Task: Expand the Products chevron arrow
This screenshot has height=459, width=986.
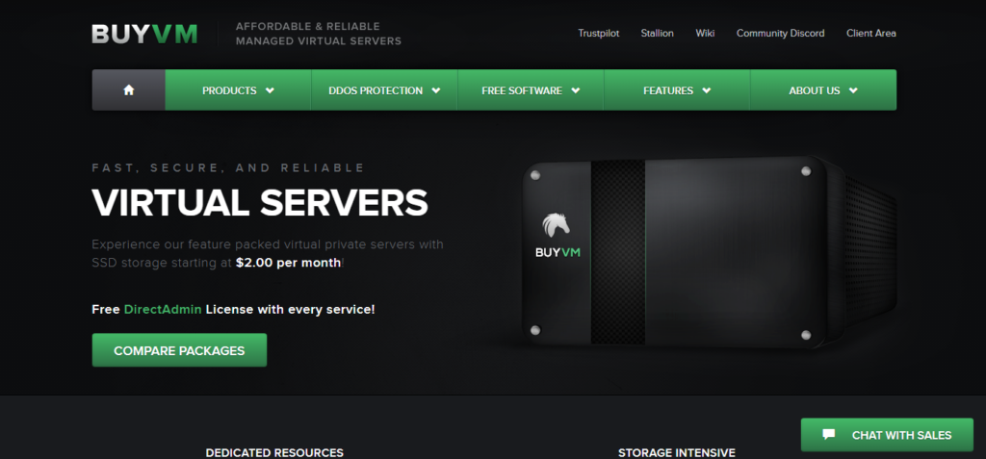Action: click(270, 90)
